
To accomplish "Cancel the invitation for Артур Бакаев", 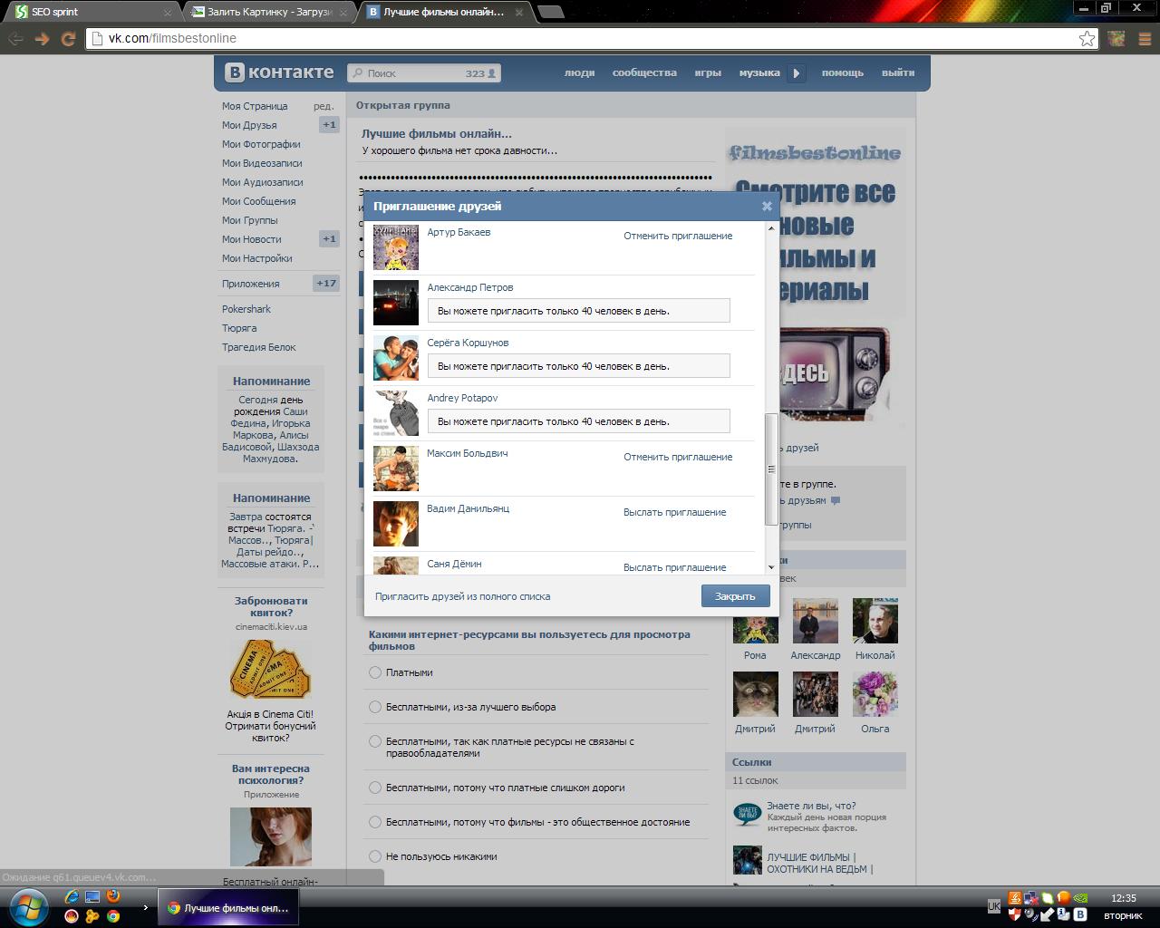I will [678, 236].
